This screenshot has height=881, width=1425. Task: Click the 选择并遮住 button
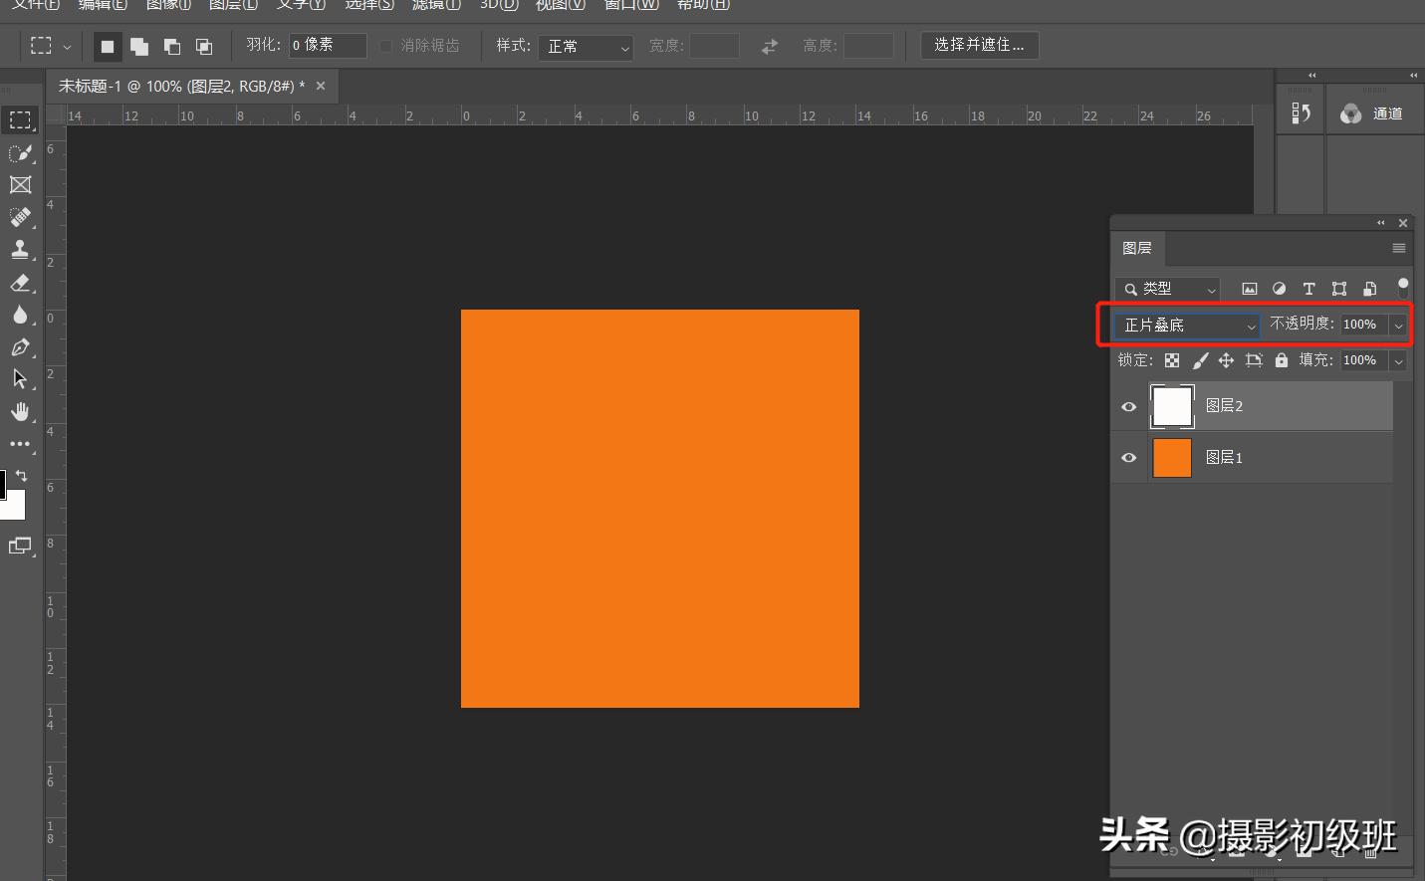[x=979, y=45]
